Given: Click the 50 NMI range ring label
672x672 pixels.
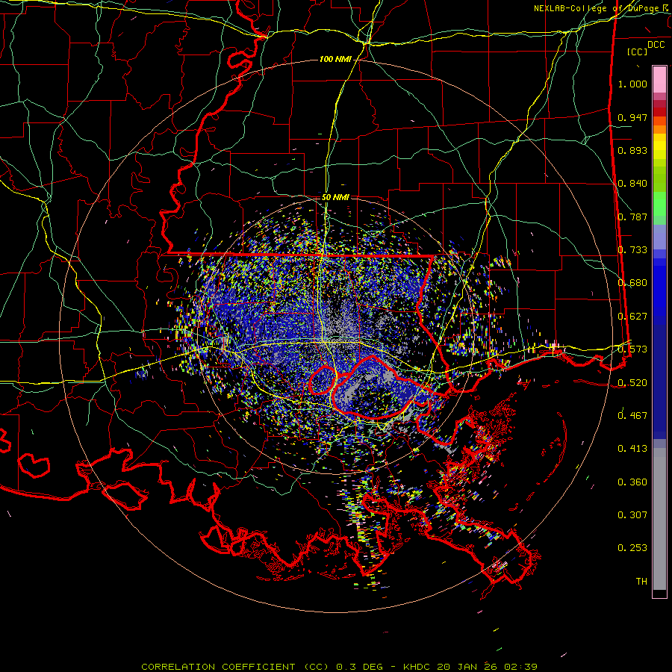Looking at the screenshot, I should (x=335, y=197).
